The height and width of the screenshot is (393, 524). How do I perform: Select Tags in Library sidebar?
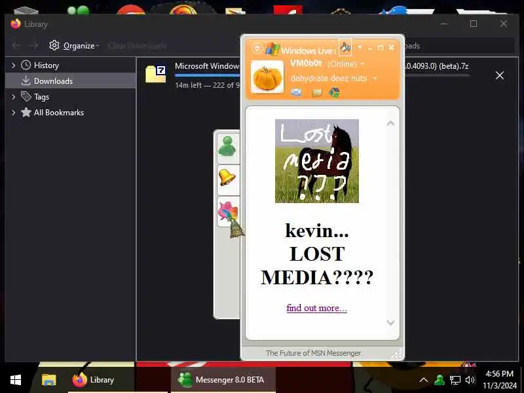tap(35, 96)
